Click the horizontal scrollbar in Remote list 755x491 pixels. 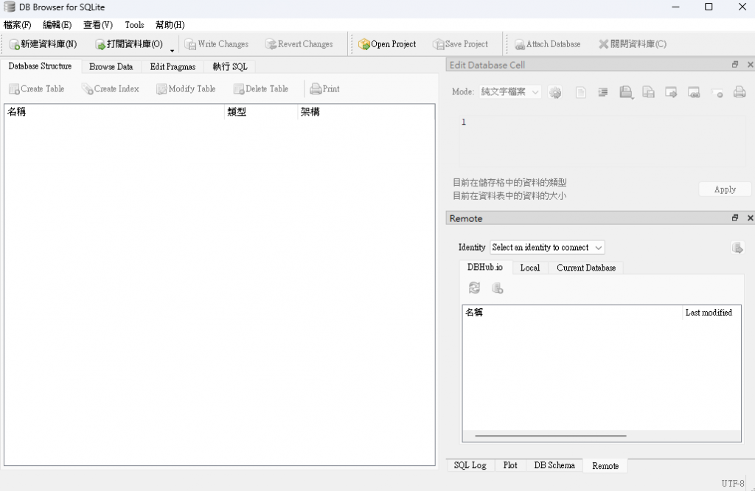(551, 436)
